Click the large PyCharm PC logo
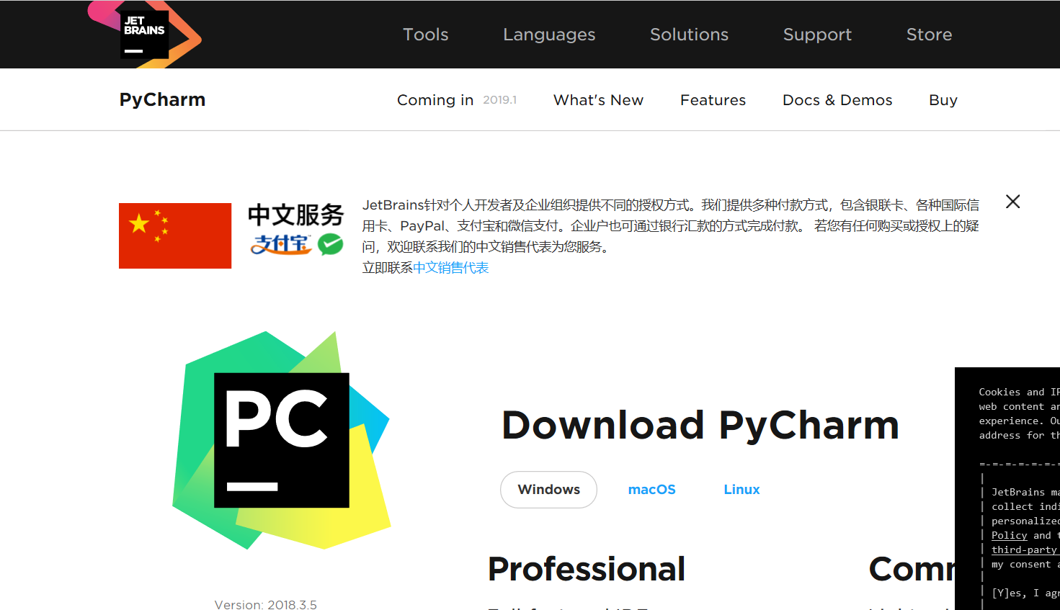 pyautogui.click(x=282, y=440)
